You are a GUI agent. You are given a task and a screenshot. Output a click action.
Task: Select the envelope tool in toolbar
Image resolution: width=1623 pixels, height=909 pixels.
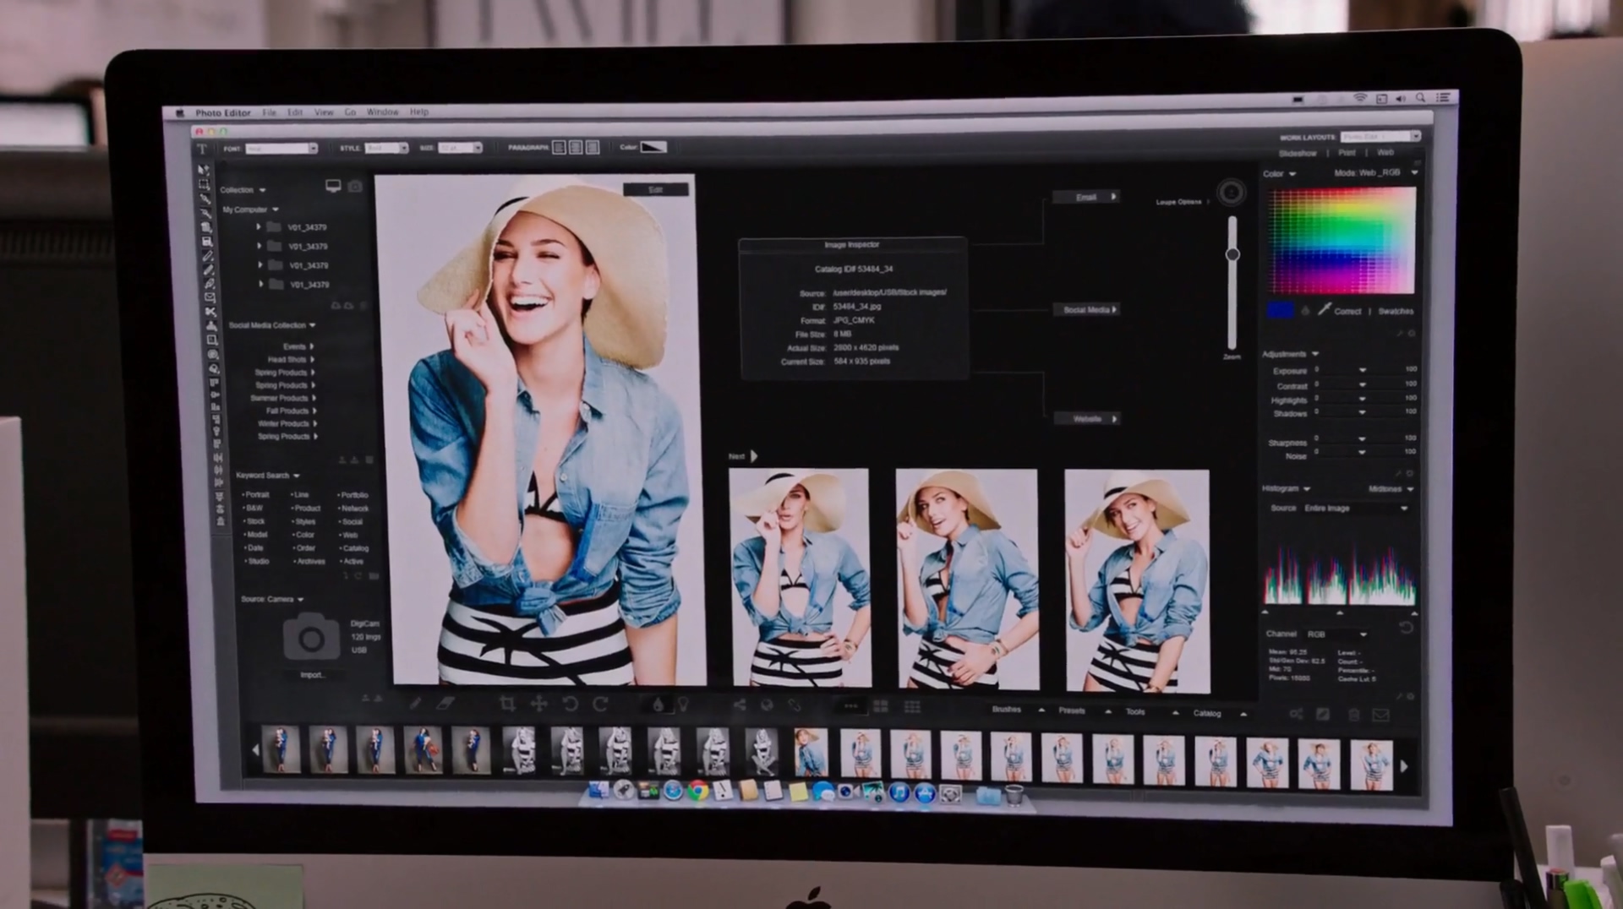210,297
